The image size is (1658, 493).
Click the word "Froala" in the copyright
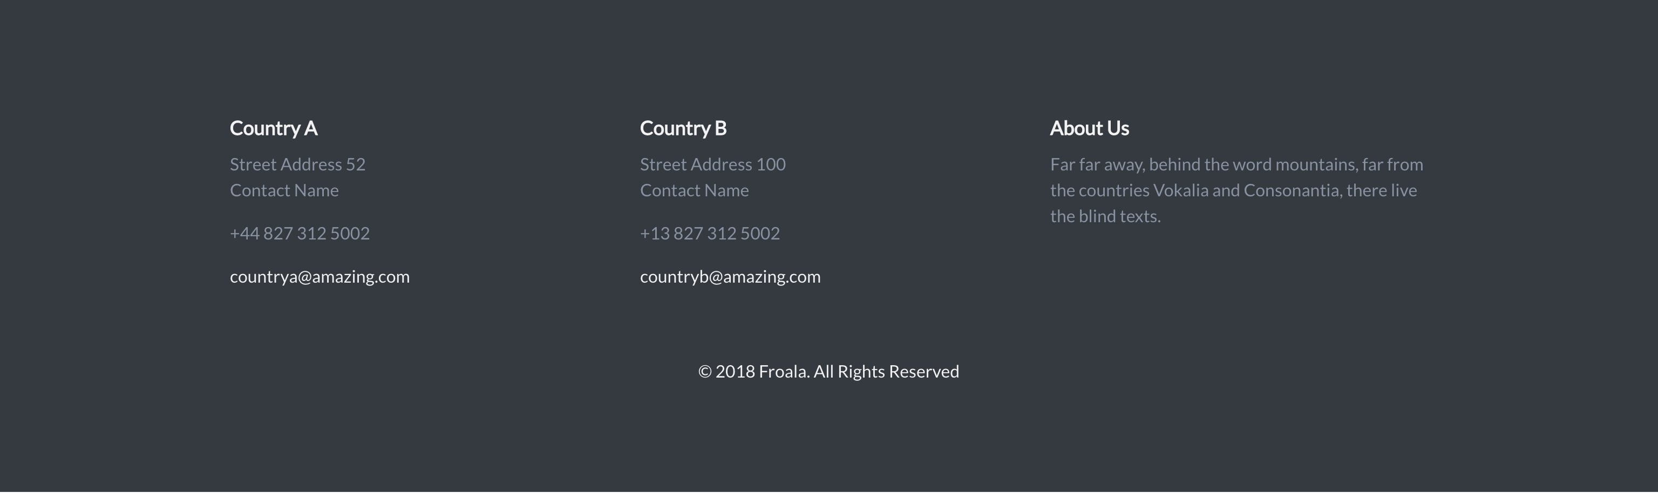783,371
